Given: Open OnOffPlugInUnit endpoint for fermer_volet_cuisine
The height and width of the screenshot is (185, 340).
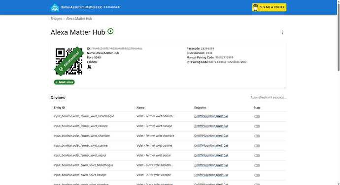Looking at the screenshot, I should pyautogui.click(x=211, y=145).
